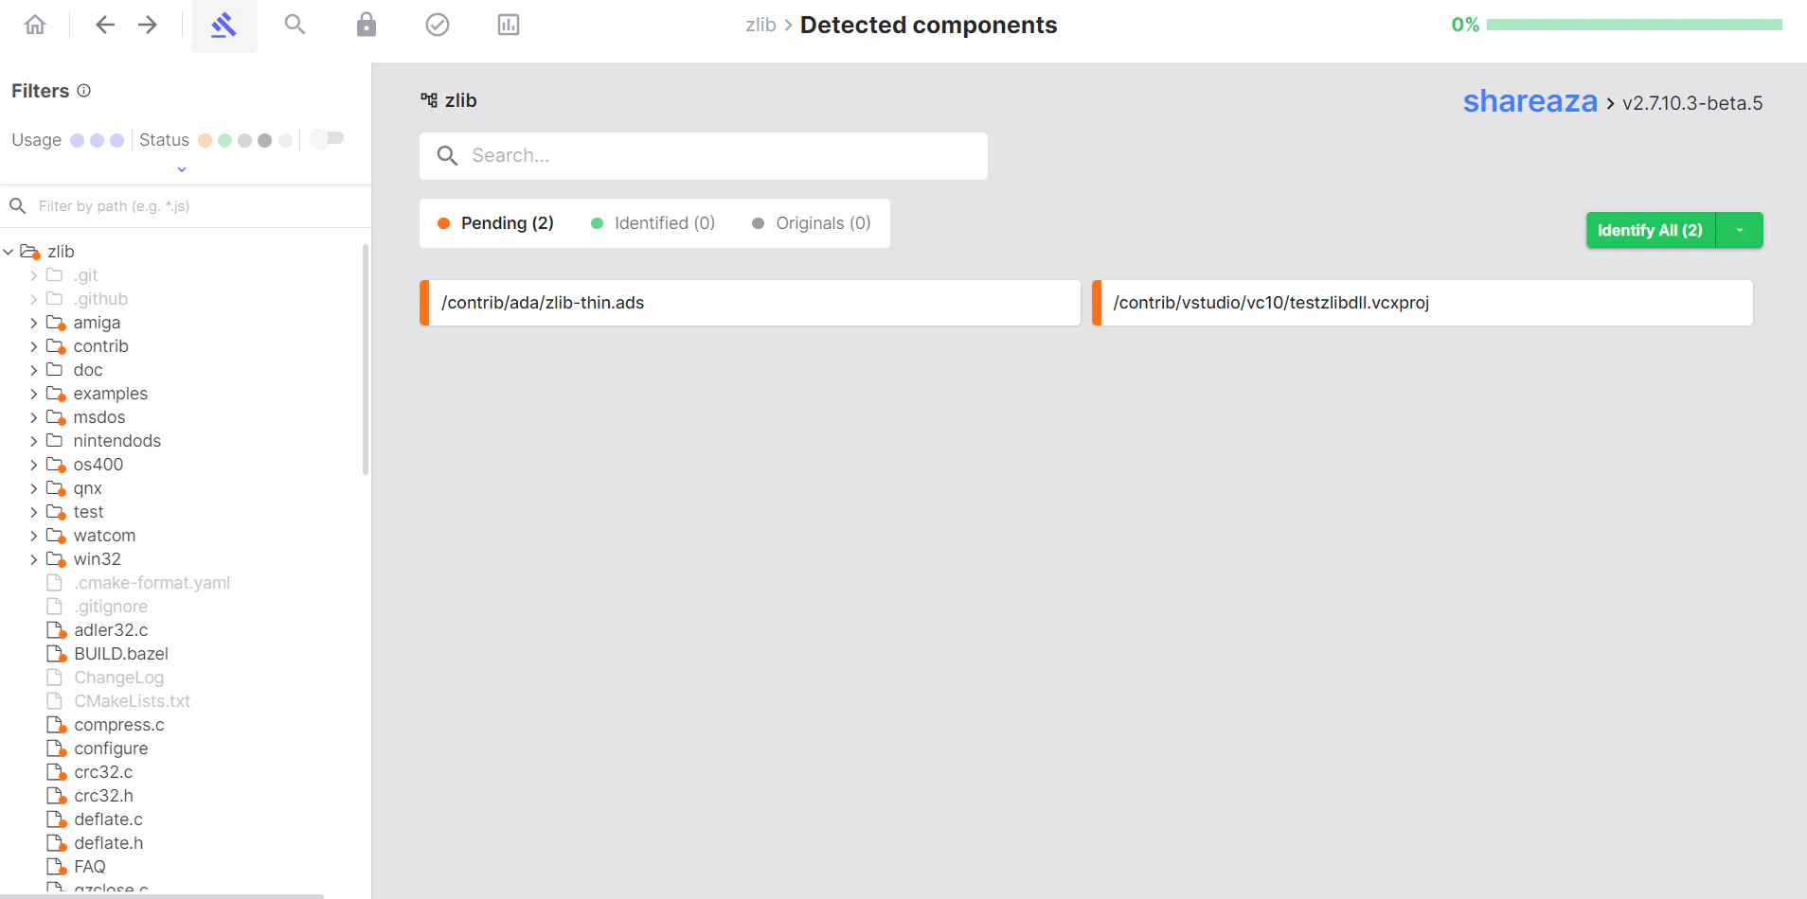Toggle the switch next to Status filters
Image resolution: width=1807 pixels, height=899 pixels.
(326, 138)
